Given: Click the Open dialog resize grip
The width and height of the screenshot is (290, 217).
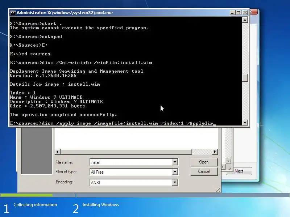Looking at the screenshot, I should pyautogui.click(x=218, y=190).
